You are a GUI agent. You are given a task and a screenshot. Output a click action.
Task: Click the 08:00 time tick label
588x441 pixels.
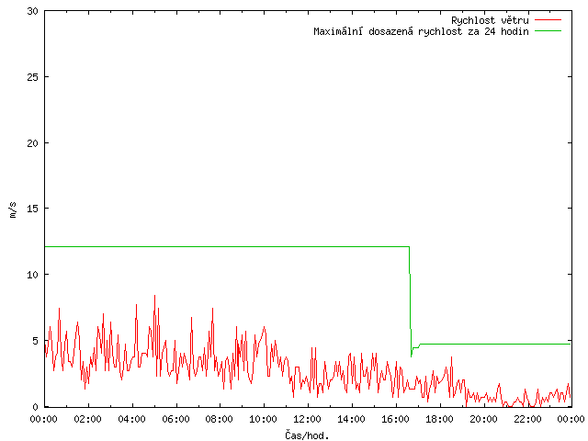point(220,419)
